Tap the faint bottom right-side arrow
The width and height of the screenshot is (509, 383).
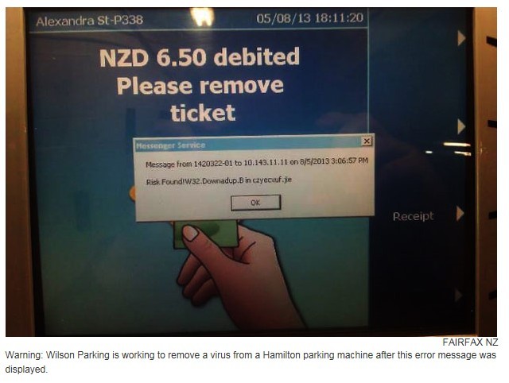tap(458, 296)
